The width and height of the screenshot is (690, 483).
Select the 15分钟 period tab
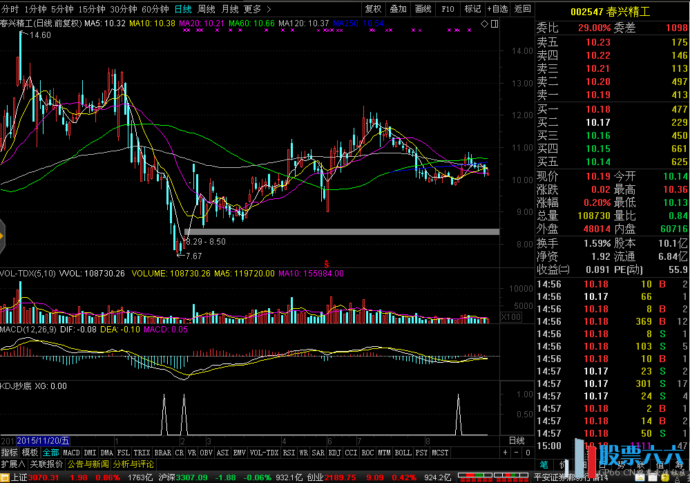(92, 9)
